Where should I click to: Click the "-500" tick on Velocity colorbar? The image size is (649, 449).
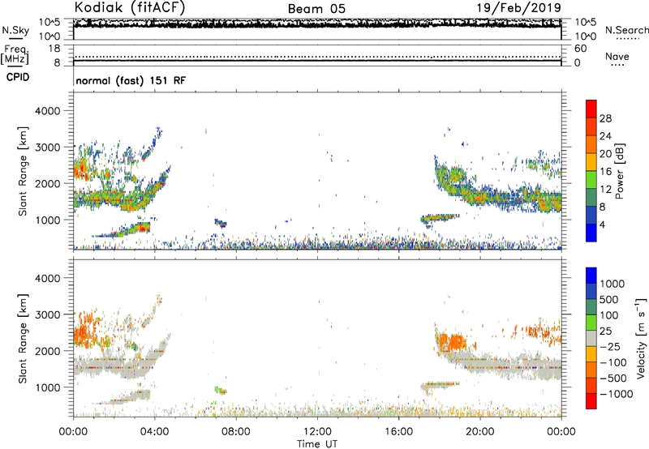(613, 378)
